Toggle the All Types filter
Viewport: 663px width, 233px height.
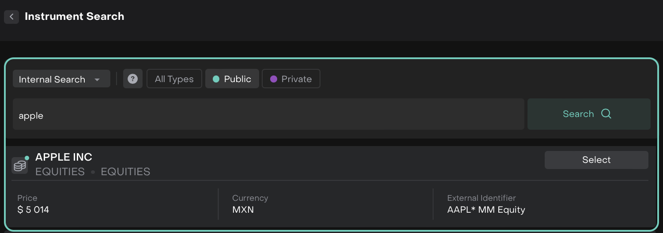point(174,79)
